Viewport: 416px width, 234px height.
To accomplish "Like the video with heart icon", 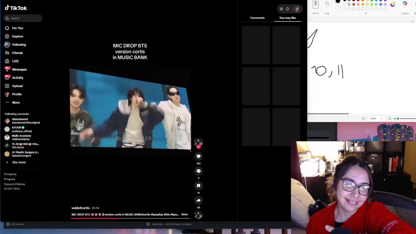I will (x=199, y=156).
